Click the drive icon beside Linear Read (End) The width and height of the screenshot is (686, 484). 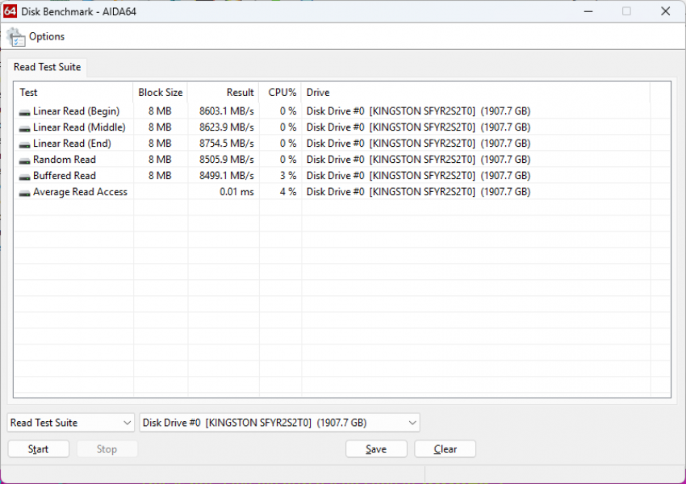click(x=24, y=144)
